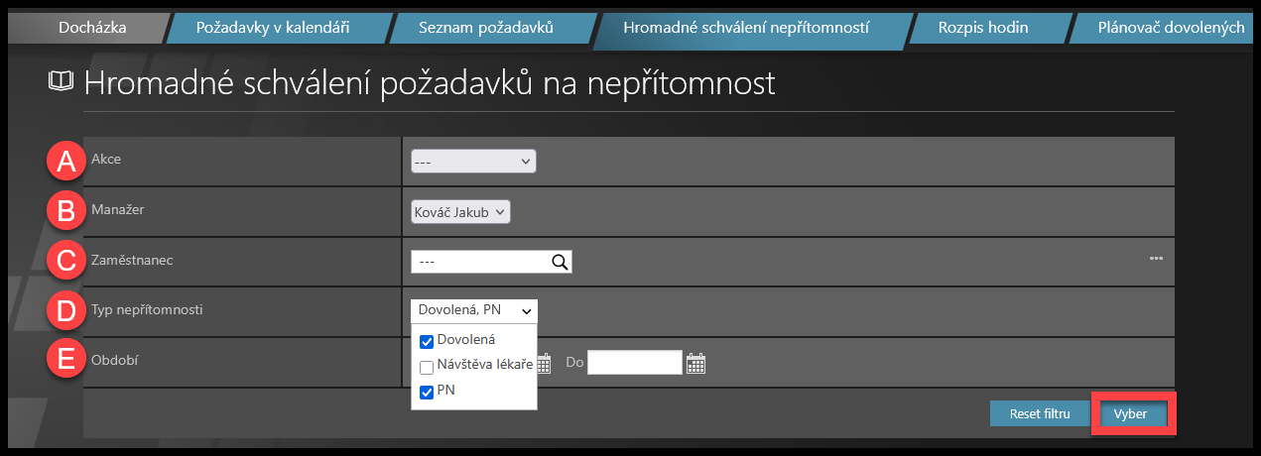Click the Do date input field

coord(635,363)
